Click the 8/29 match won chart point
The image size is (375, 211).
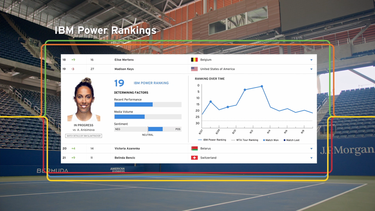210,102
